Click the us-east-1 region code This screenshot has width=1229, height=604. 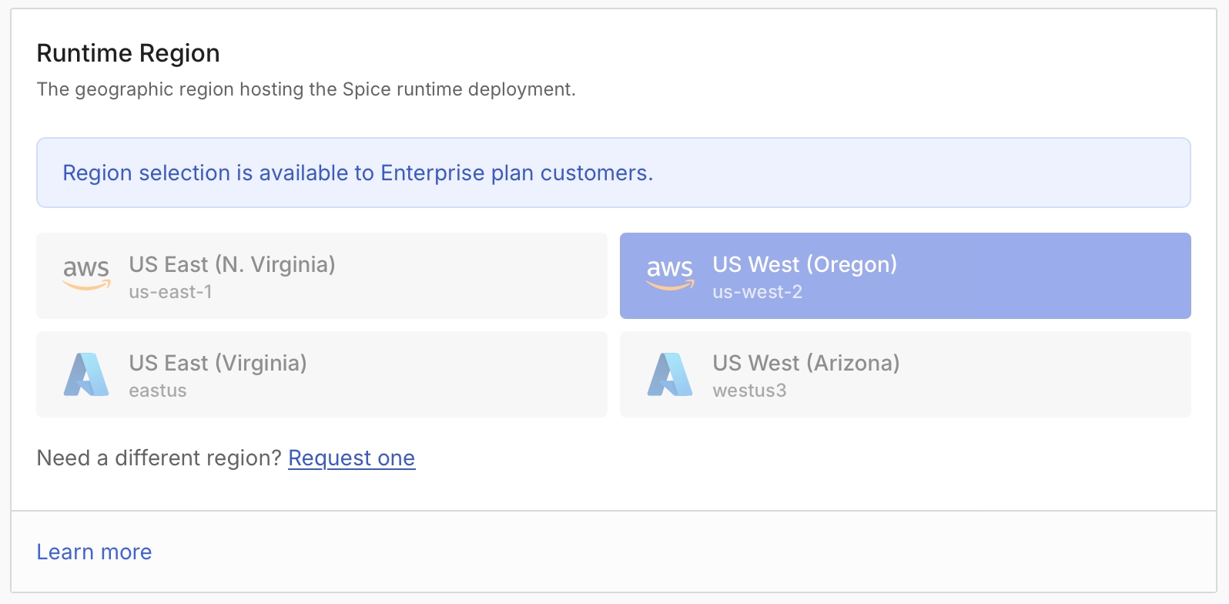pyautogui.click(x=170, y=293)
